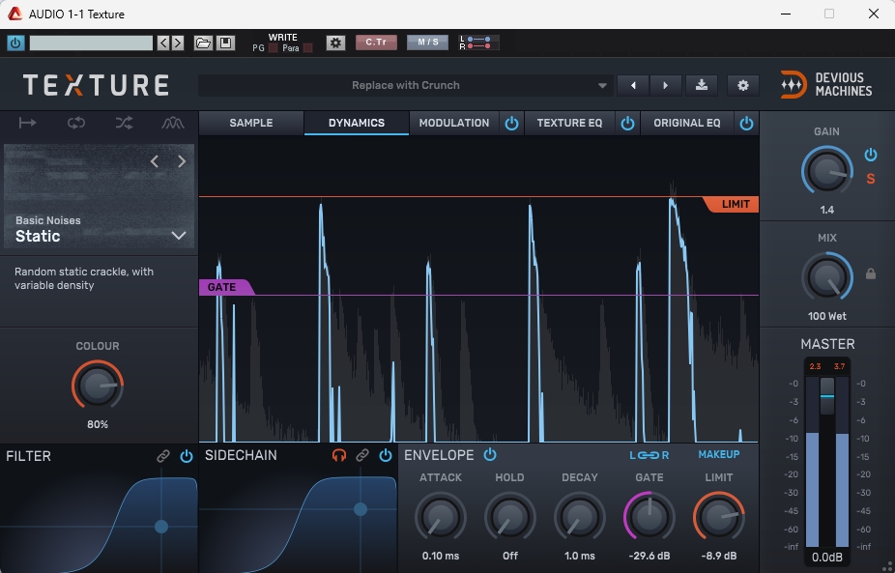
Task: Select the granular waveform playback mode icon
Action: click(x=172, y=123)
